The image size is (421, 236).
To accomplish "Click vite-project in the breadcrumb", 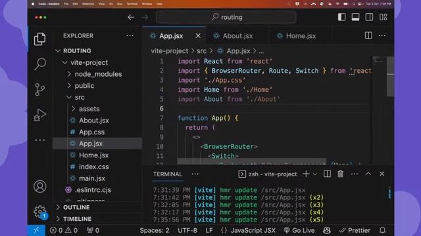I will click(170, 51).
